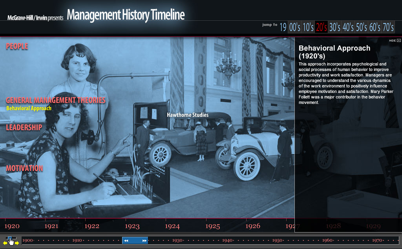402x249 pixels.
Task: Select year 1924 on the timeline
Action: pos(173,226)
